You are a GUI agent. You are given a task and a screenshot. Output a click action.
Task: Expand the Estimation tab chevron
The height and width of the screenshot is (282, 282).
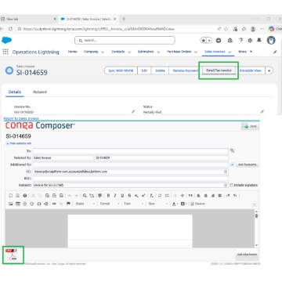[158, 52]
